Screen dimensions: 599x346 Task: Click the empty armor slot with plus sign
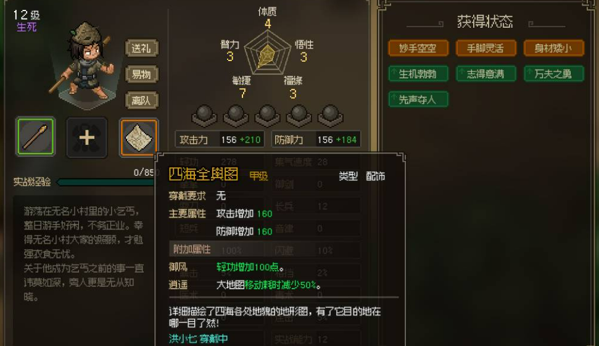coord(87,138)
